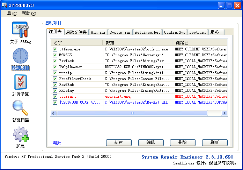This screenshot has width=243, height=170.
Task: Sort by the 名字 column header
Action: click(x=76, y=42)
